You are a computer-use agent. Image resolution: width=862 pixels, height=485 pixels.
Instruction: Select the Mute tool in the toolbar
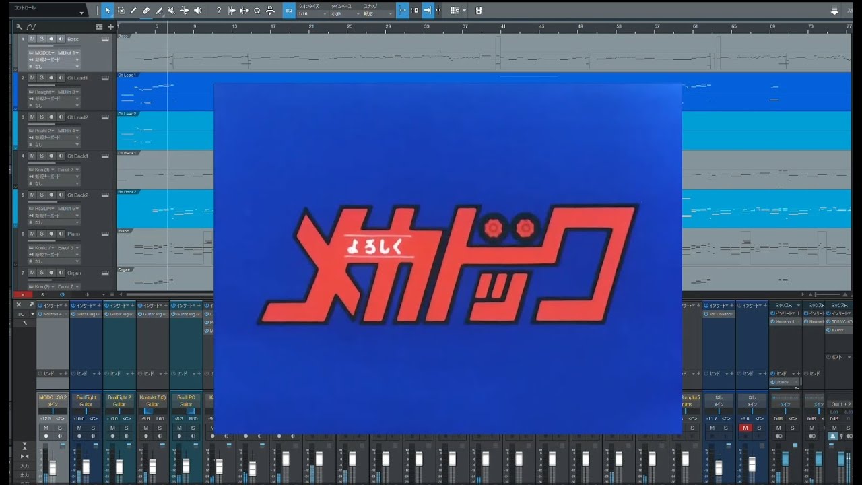[x=172, y=11]
